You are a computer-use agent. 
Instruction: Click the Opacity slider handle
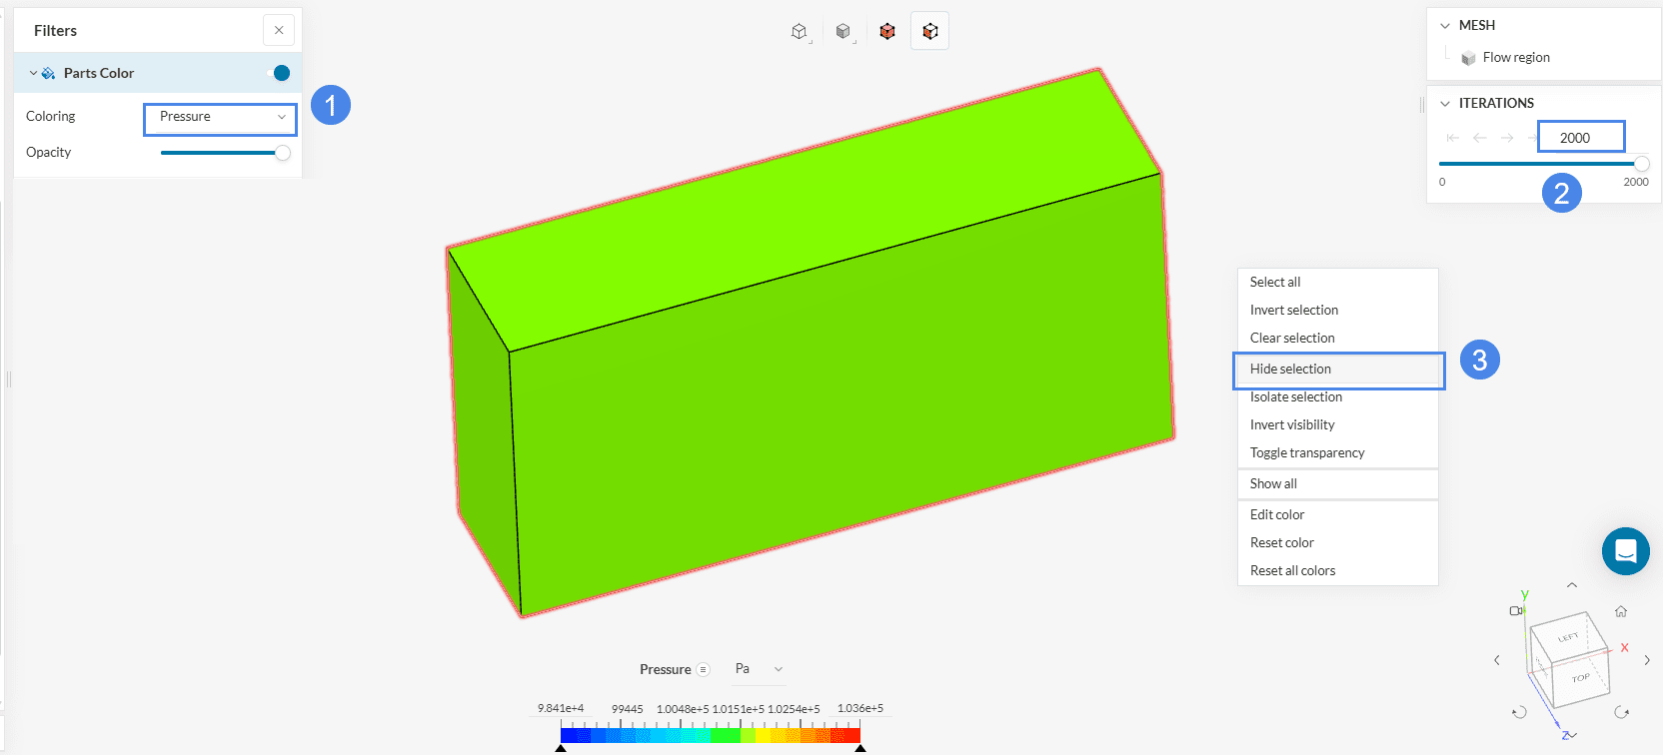point(283,153)
